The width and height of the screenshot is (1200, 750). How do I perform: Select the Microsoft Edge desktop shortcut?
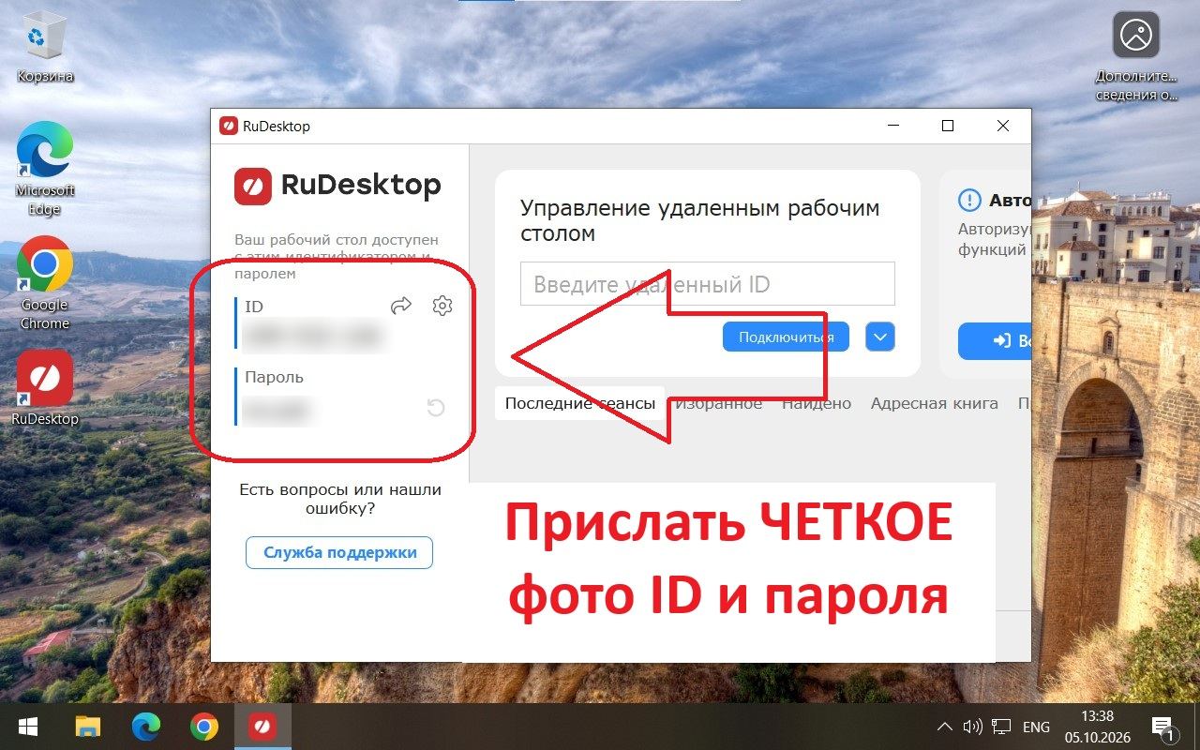[x=45, y=169]
